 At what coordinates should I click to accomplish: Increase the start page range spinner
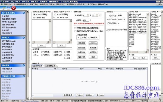(x=88, y=15)
